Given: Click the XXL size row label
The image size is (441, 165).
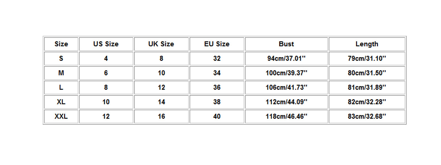Looking at the screenshot, I should point(61,116).
